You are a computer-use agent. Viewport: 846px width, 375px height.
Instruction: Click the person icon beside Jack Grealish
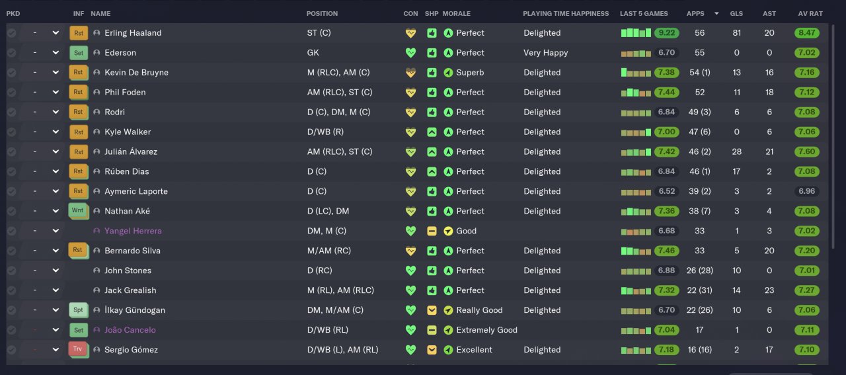pos(96,290)
